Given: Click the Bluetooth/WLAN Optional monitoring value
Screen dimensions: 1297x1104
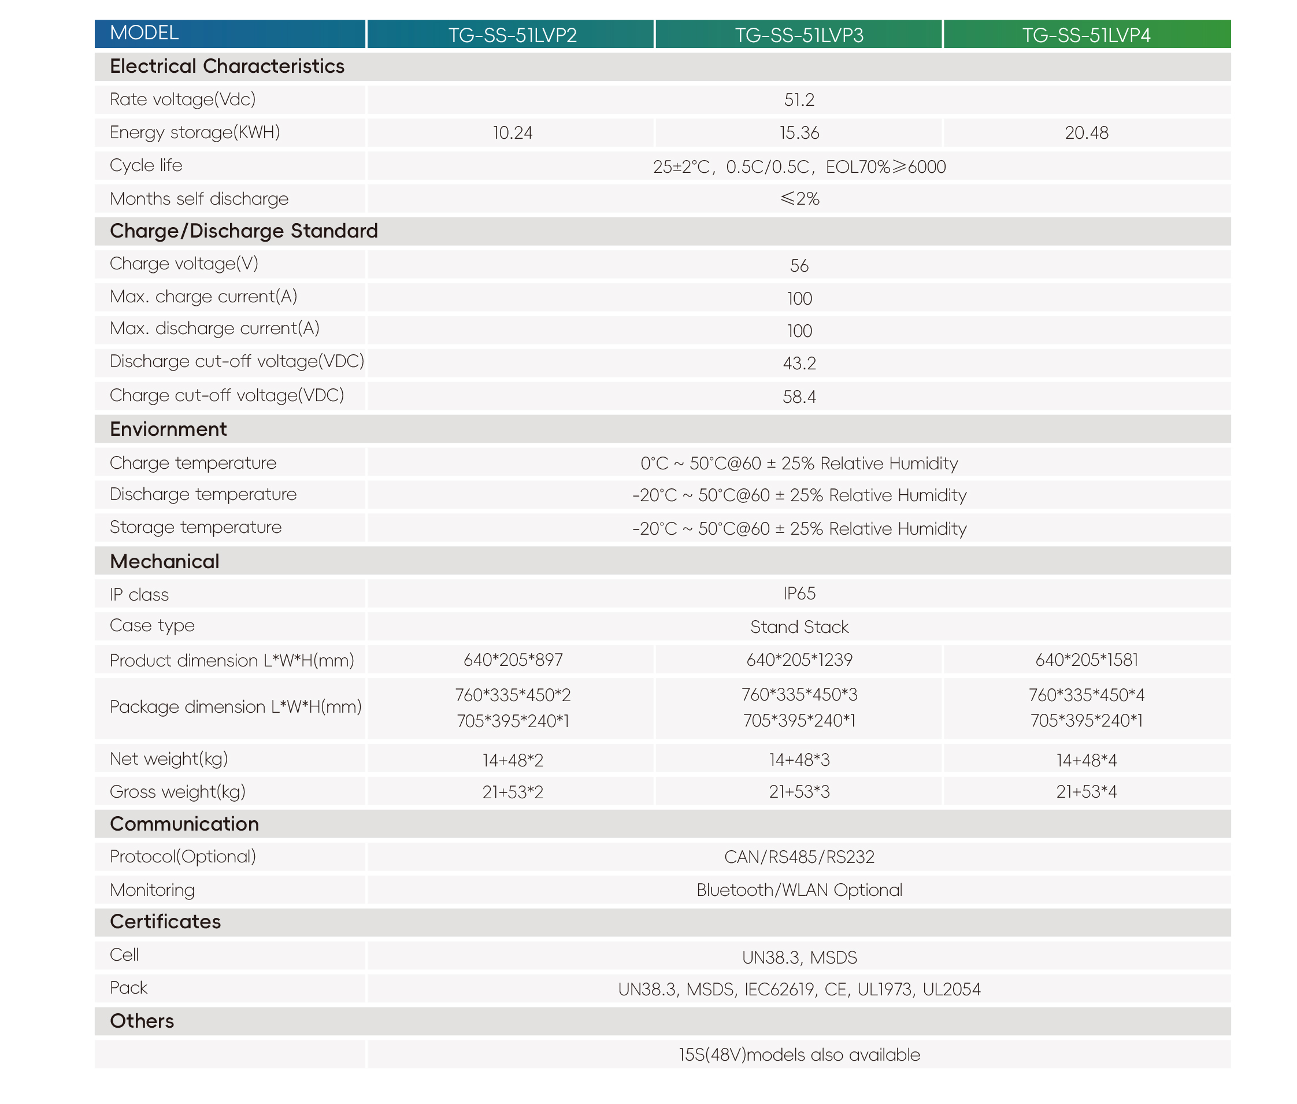Looking at the screenshot, I should pyautogui.click(x=798, y=890).
